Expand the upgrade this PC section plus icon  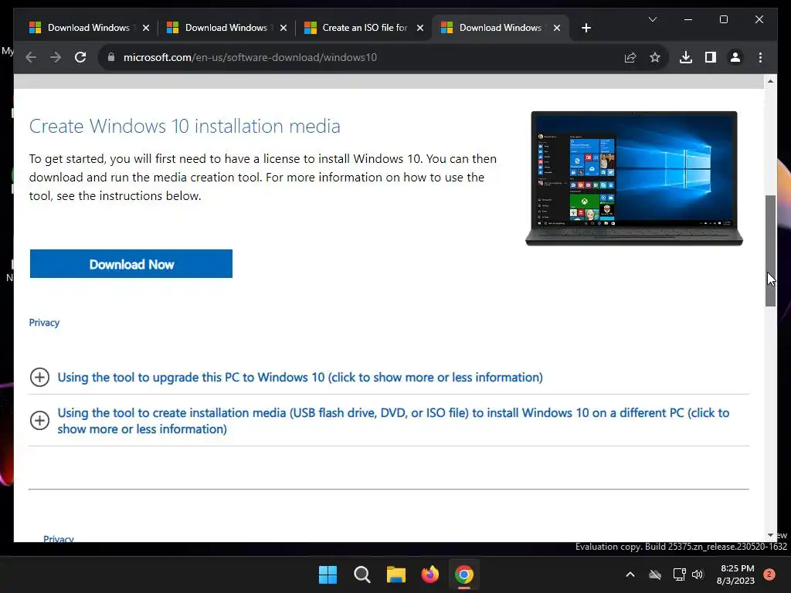pyautogui.click(x=39, y=377)
